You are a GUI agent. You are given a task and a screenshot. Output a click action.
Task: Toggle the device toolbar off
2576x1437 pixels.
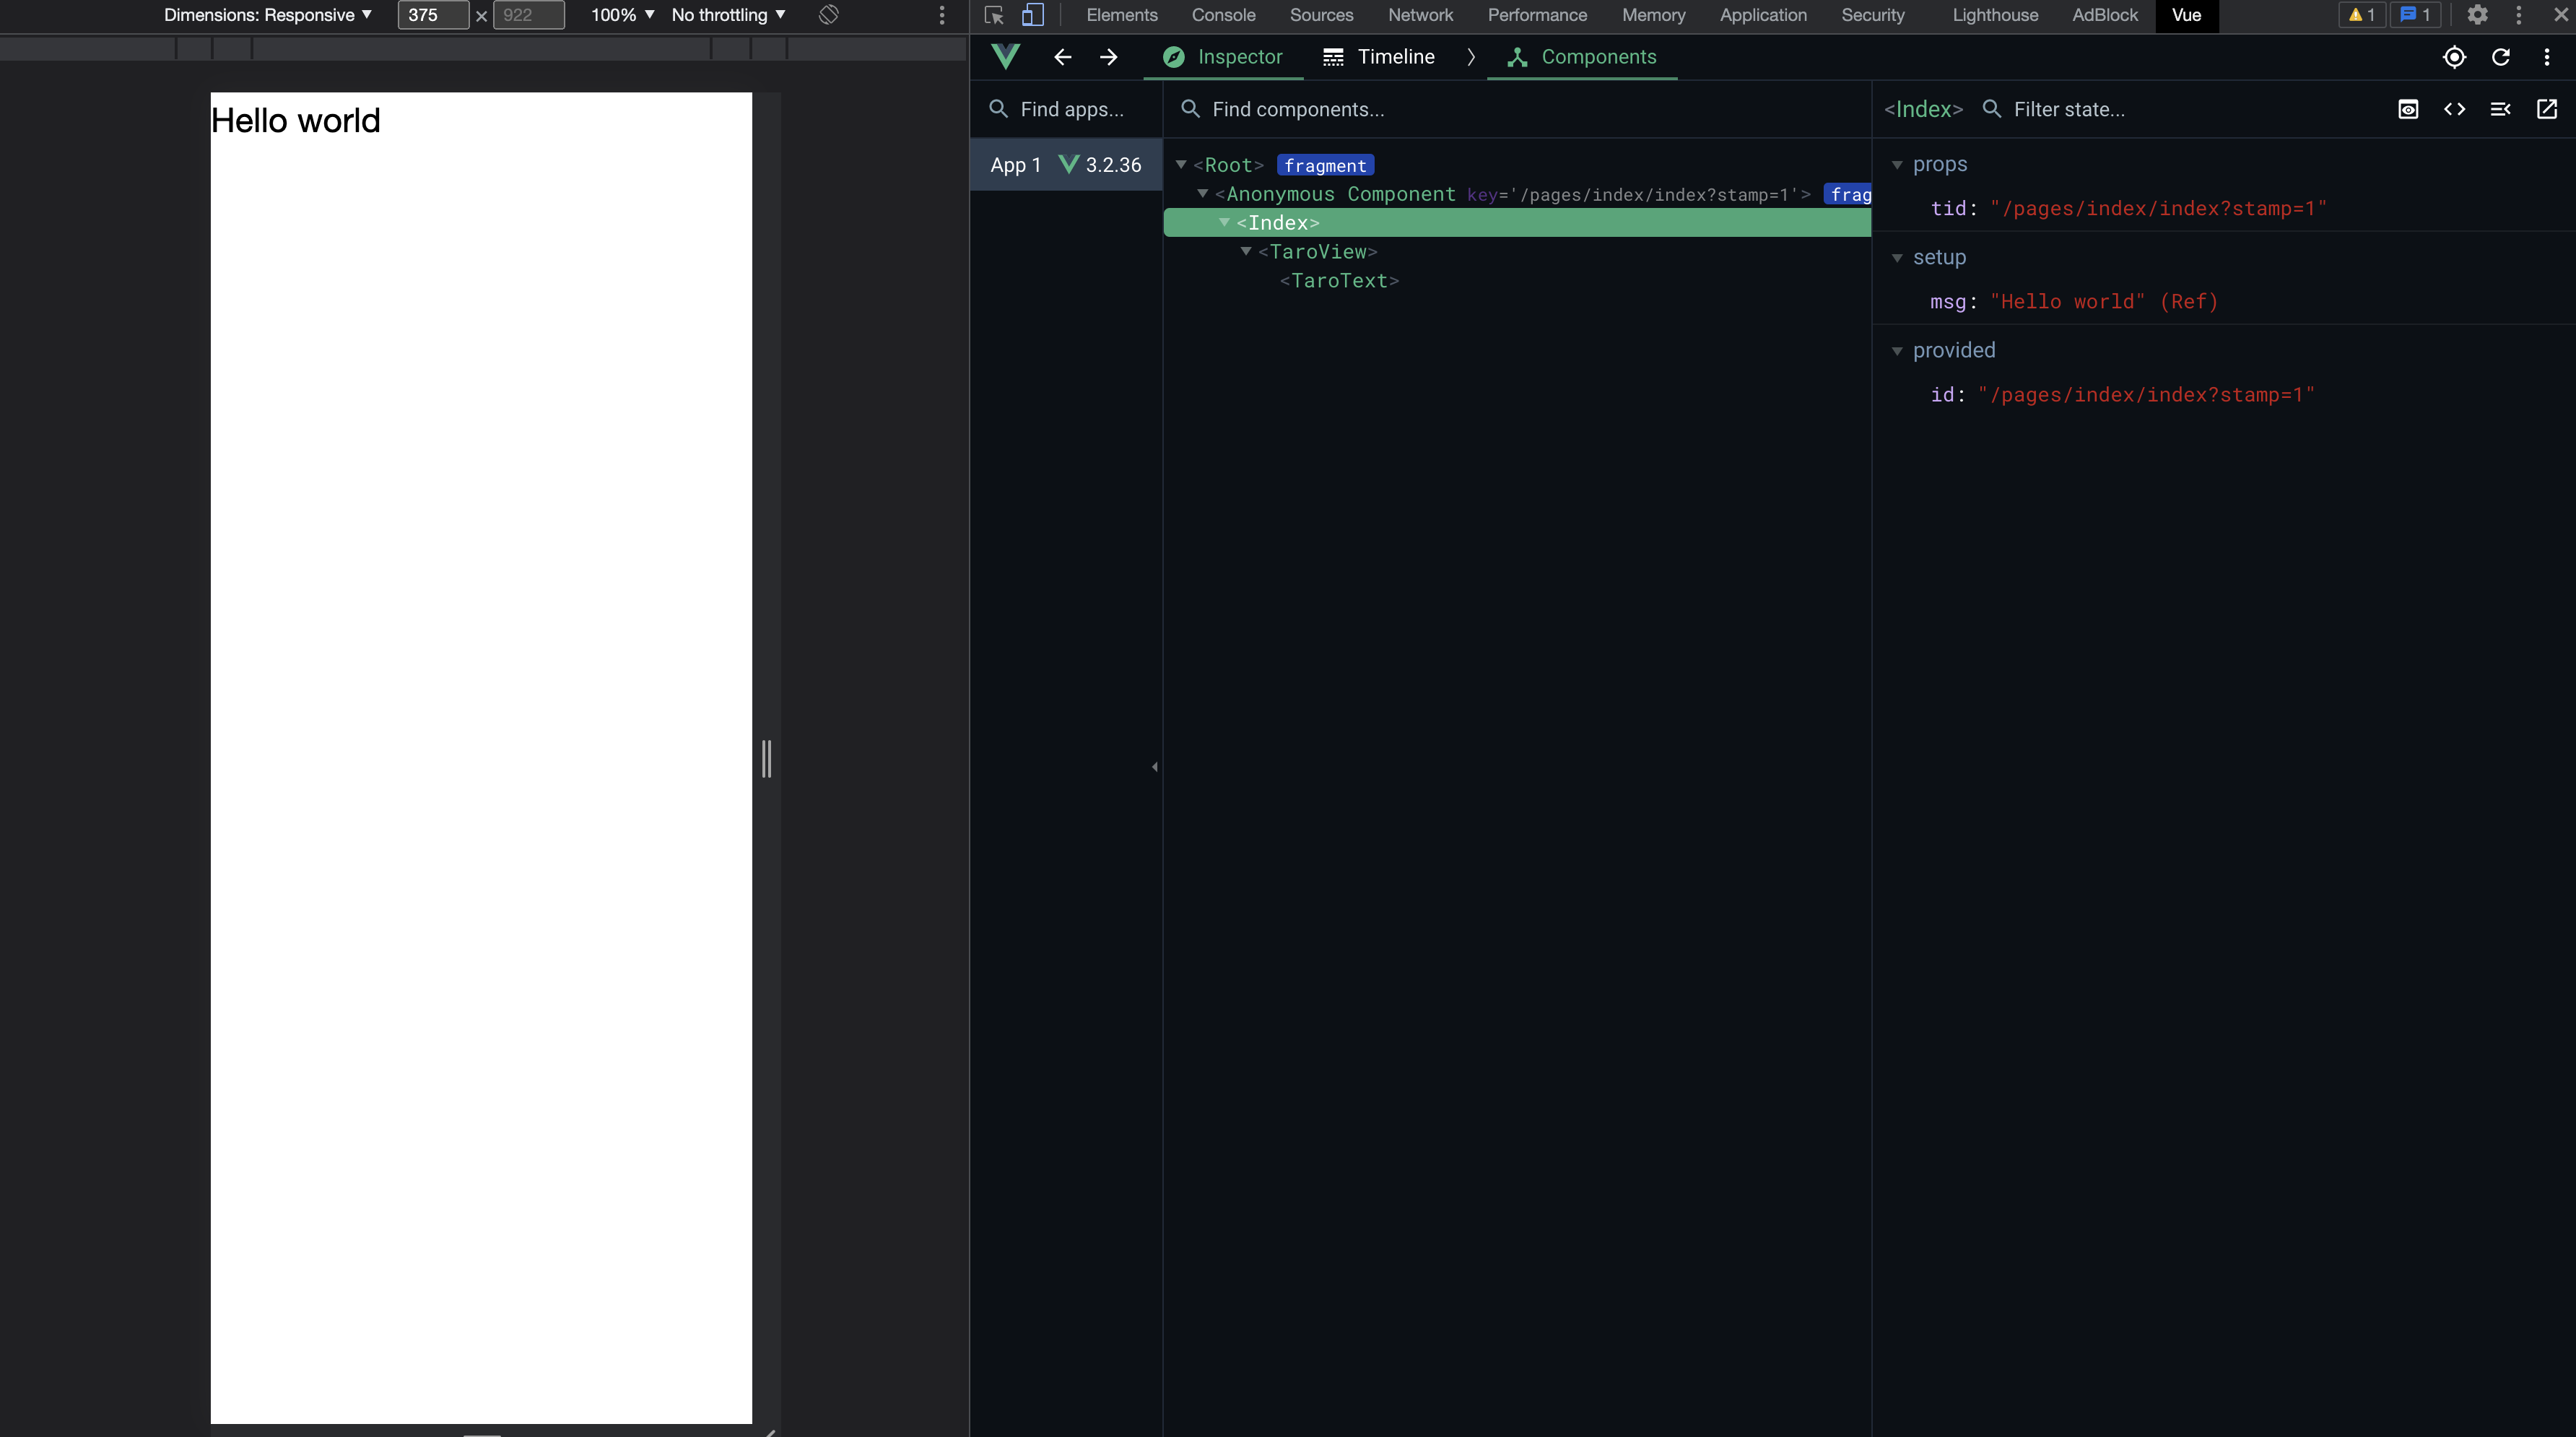[1033, 15]
